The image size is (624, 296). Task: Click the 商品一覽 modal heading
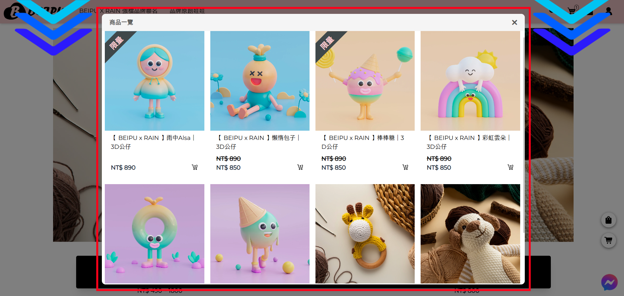121,22
